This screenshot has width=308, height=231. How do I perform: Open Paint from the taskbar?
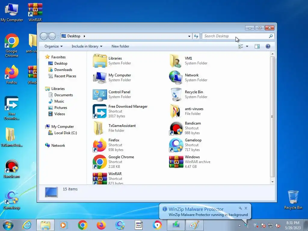click(x=195, y=225)
